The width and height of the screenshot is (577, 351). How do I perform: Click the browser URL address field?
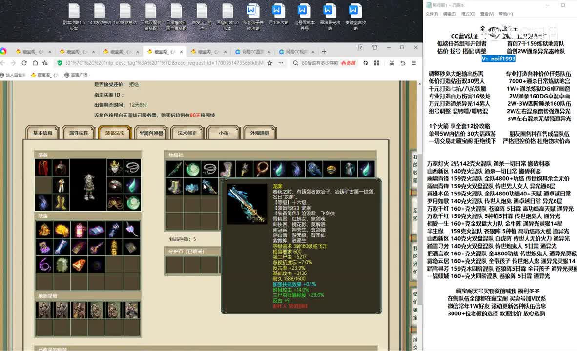165,63
